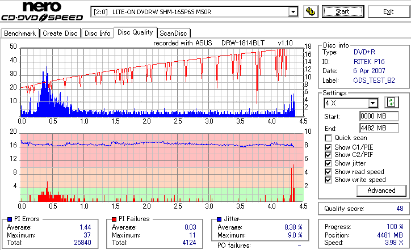Click the recorded with ASUS DRW-1814BLT text

click(x=223, y=43)
